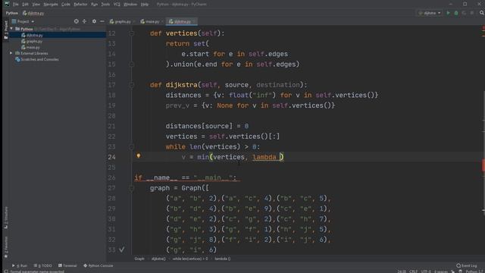Click fold end marker at line 15
485x273 pixels.
tap(131, 64)
